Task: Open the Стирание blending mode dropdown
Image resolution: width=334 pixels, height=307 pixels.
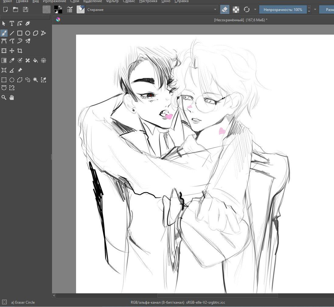Action: coord(152,10)
